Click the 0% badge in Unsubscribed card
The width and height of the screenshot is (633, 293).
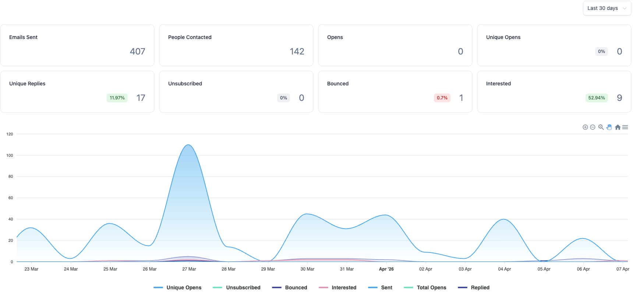click(283, 98)
